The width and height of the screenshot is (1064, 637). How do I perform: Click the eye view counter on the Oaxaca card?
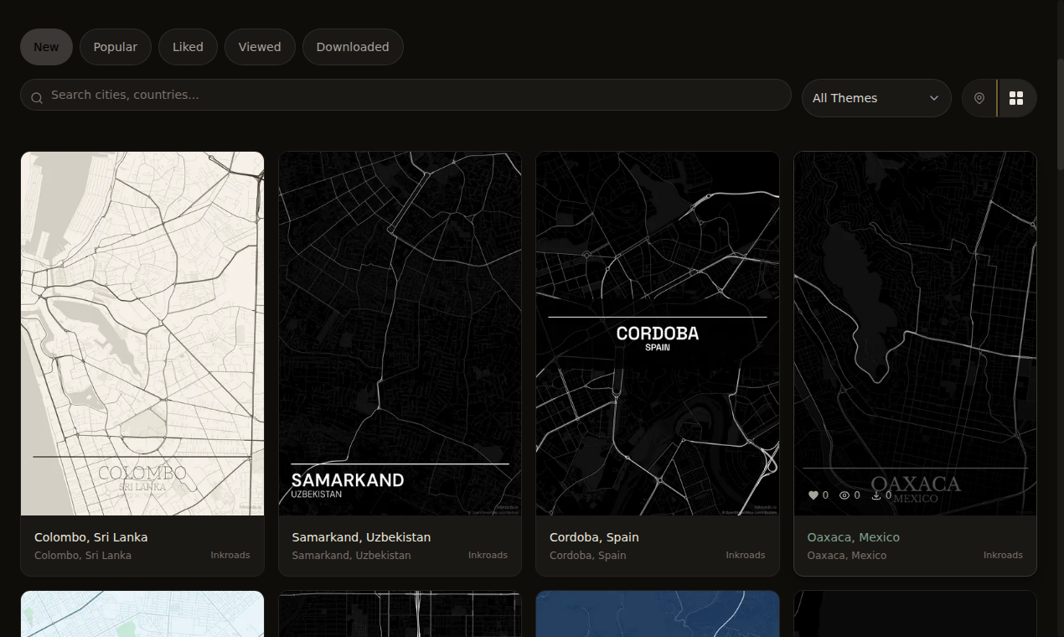(x=844, y=495)
